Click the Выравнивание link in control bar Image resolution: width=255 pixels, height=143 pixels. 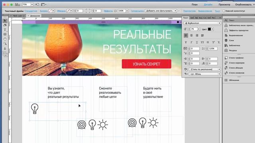(205, 11)
